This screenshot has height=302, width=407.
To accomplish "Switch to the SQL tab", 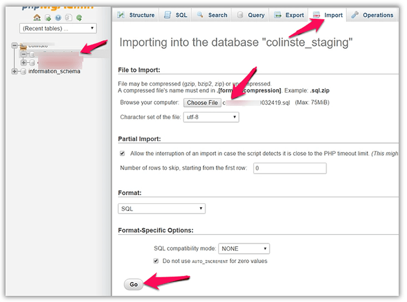I will (176, 15).
